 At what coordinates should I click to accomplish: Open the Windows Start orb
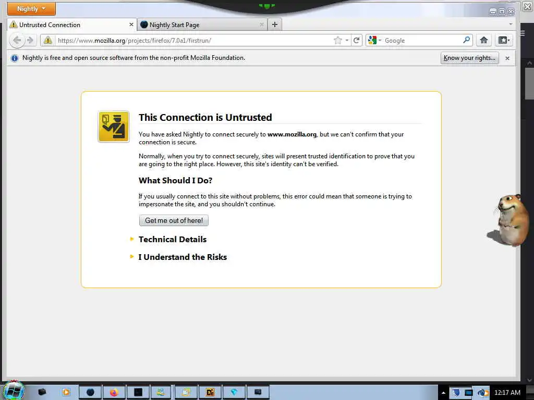(x=13, y=391)
